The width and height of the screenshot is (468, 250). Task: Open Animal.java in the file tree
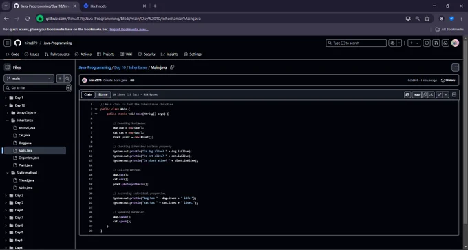(27, 128)
